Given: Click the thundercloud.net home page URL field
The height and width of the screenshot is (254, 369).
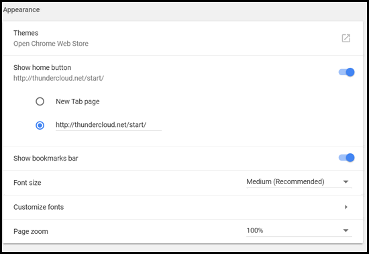Looking at the screenshot, I should pyautogui.click(x=109, y=125).
